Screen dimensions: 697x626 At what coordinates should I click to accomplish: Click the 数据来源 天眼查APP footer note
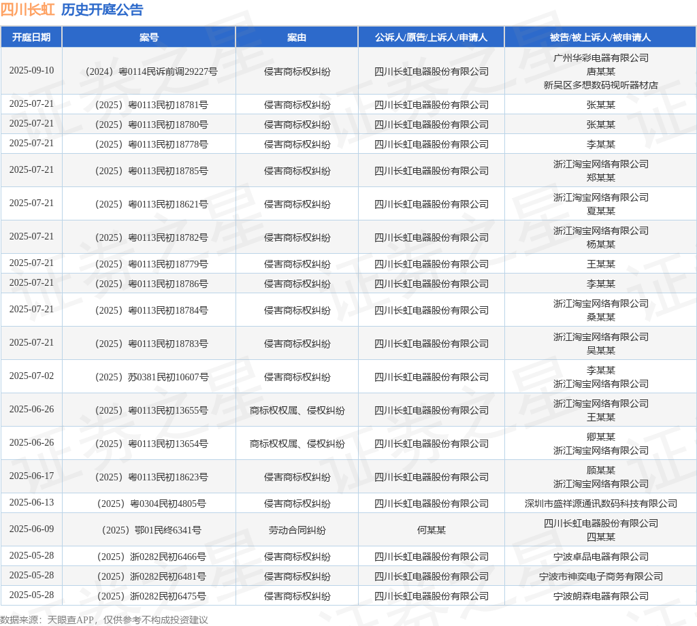tap(104, 620)
